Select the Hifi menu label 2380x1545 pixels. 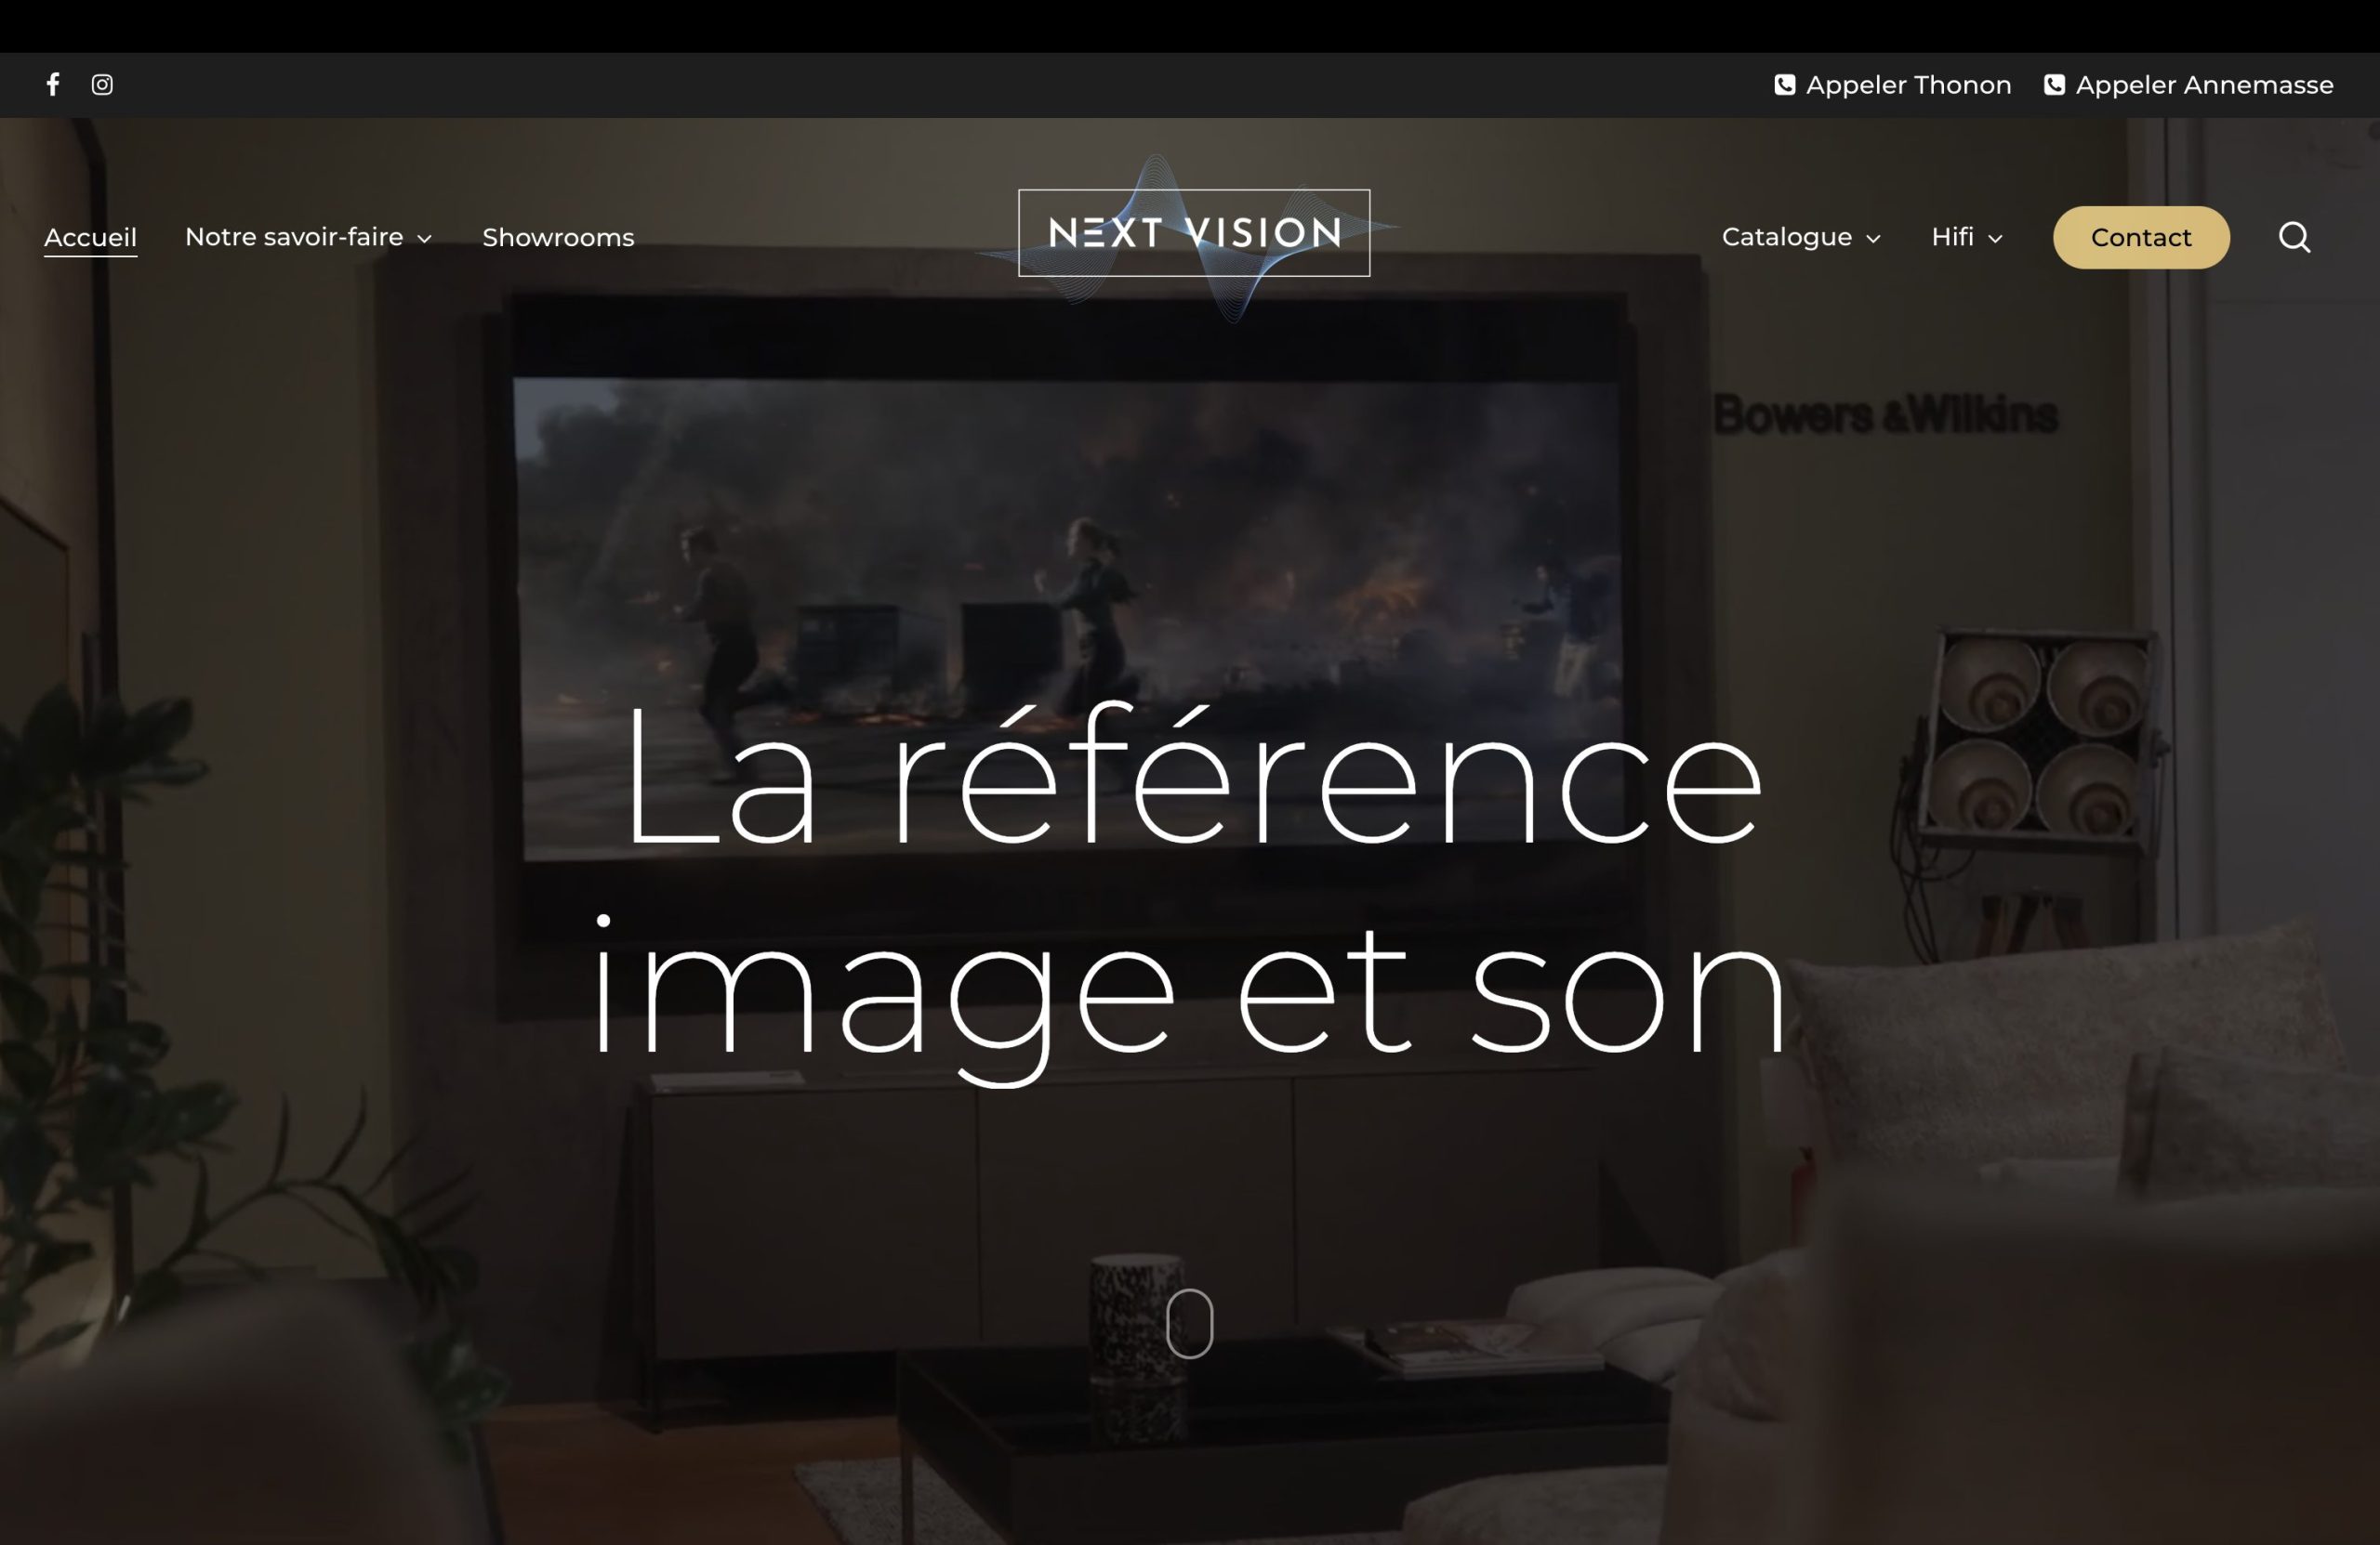click(1952, 237)
